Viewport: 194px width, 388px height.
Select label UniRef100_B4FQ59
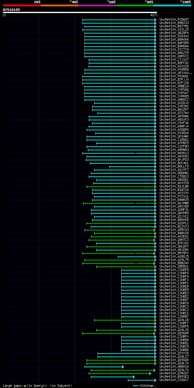[x=174, y=43]
